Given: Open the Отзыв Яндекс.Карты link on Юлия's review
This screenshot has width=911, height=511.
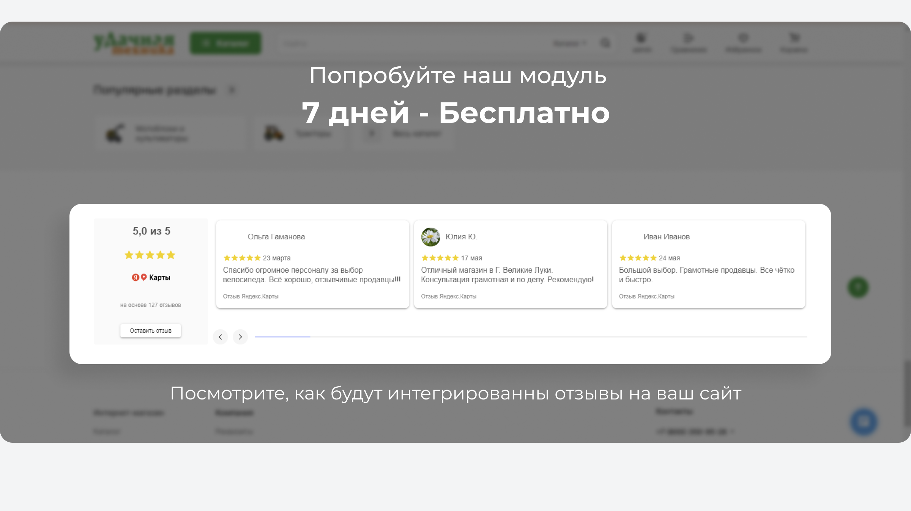Looking at the screenshot, I should click(448, 296).
